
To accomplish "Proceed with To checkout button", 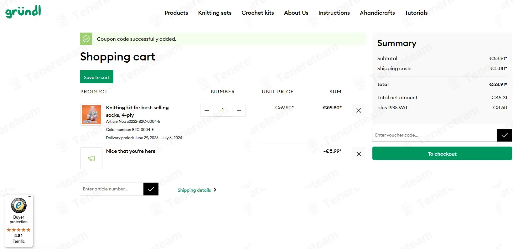I will coord(442,154).
